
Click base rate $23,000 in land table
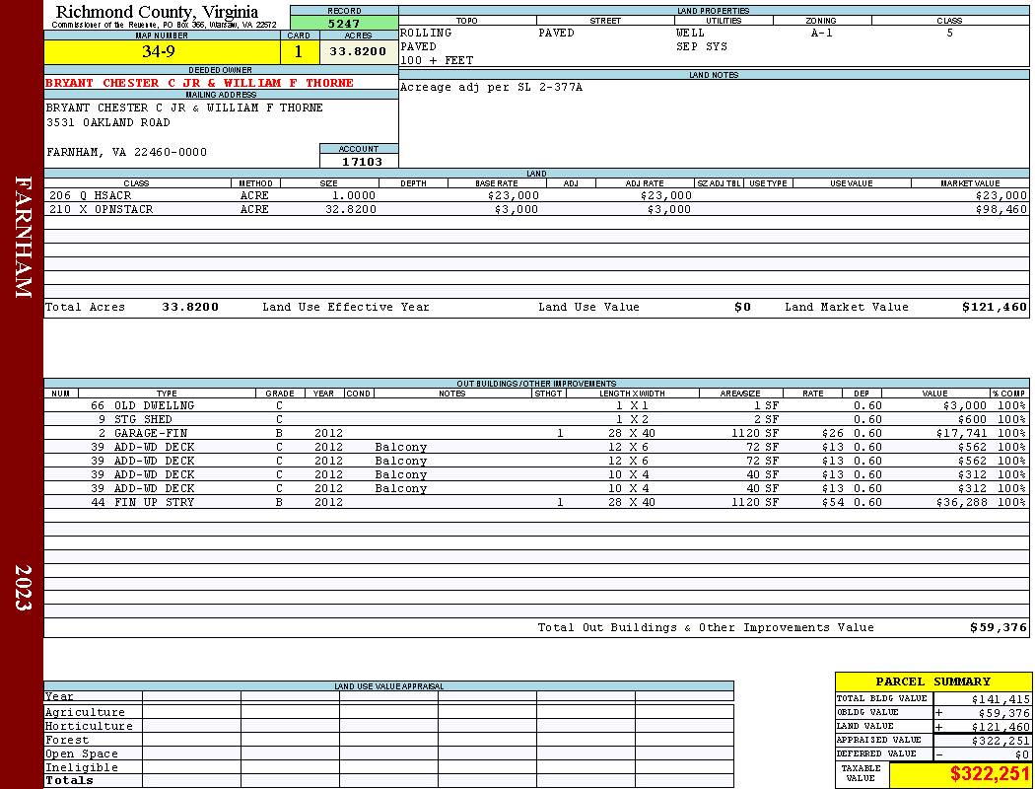coord(514,195)
